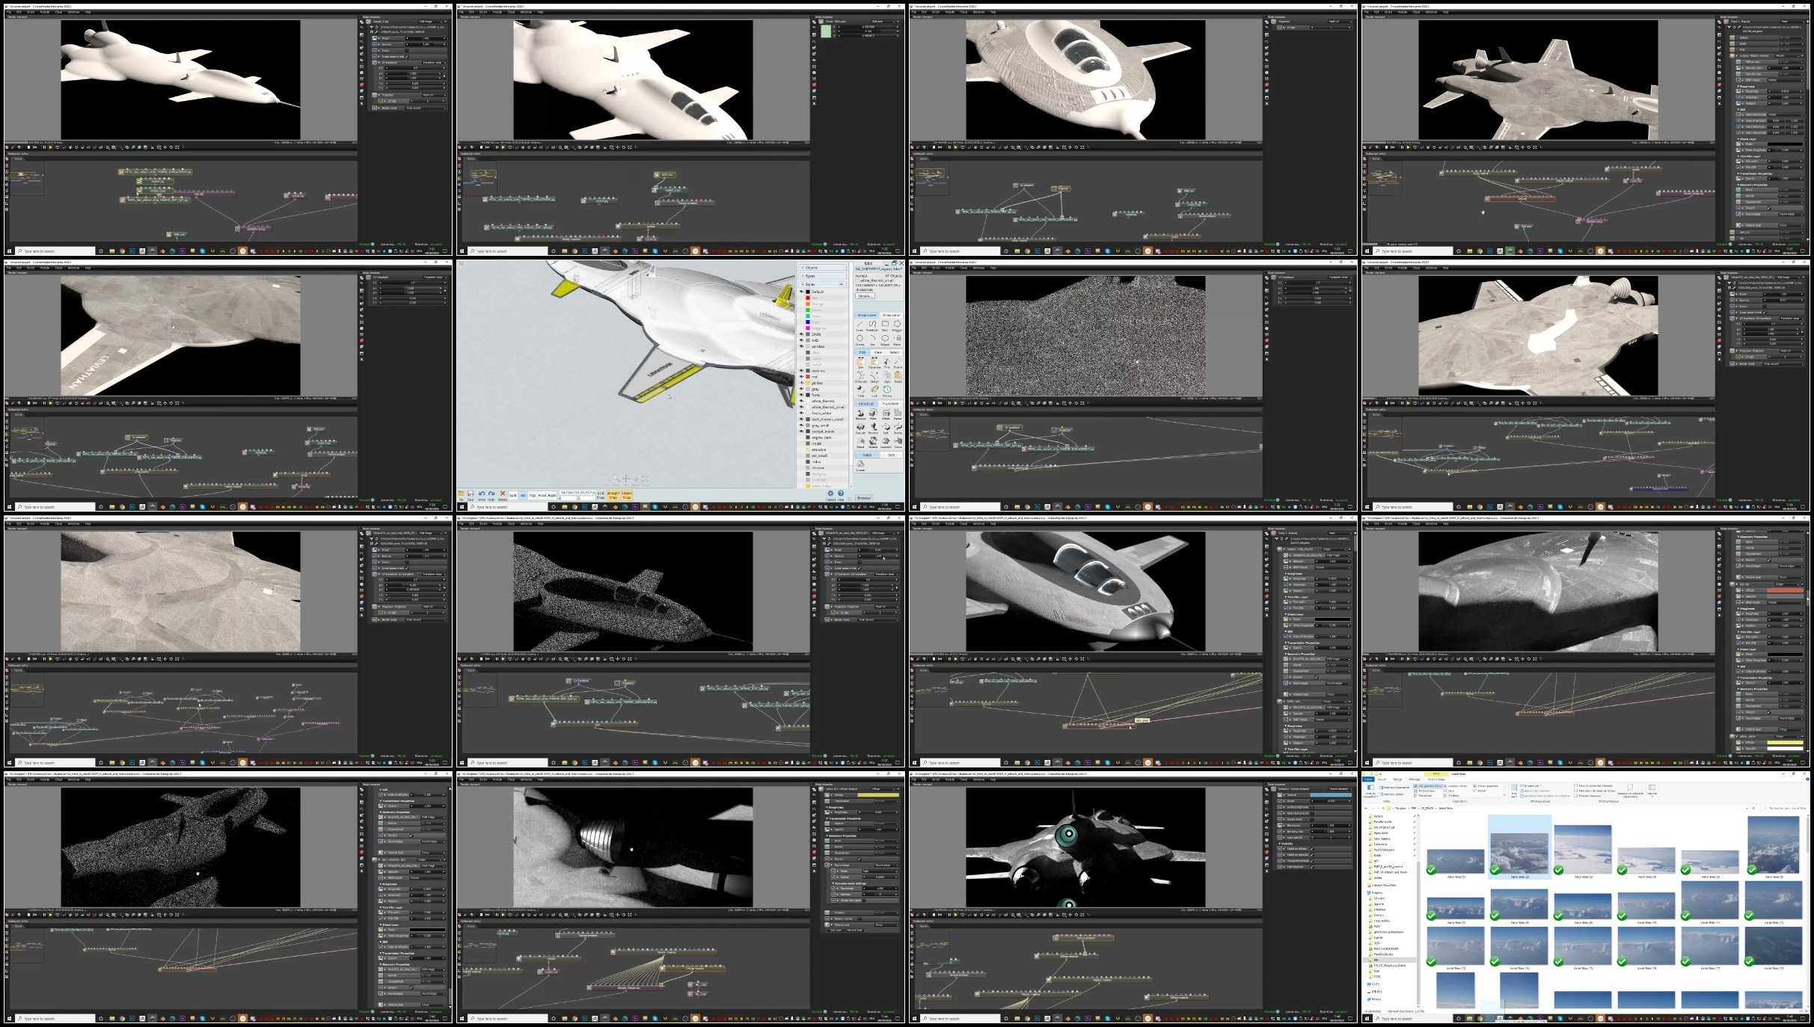1814x1027 pixels.
Task: Click the Browser button in MoI
Action: (864, 498)
